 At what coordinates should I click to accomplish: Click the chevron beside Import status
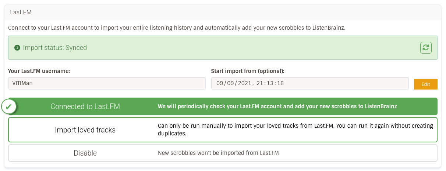click(17, 48)
